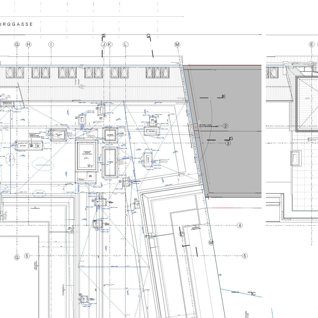Image resolution: width=318 pixels, height=318 pixels.
Task: Select the grid axis bubble K
Action: [109, 44]
